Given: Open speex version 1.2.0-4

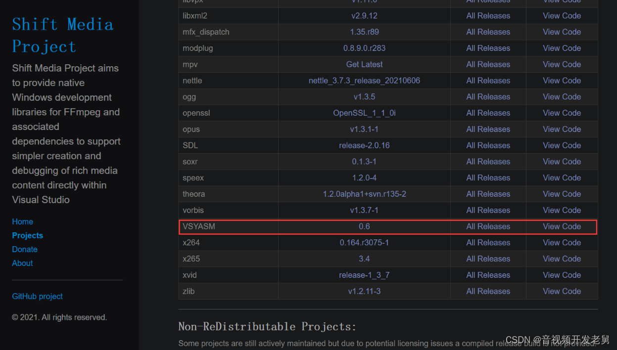Looking at the screenshot, I should 365,178.
